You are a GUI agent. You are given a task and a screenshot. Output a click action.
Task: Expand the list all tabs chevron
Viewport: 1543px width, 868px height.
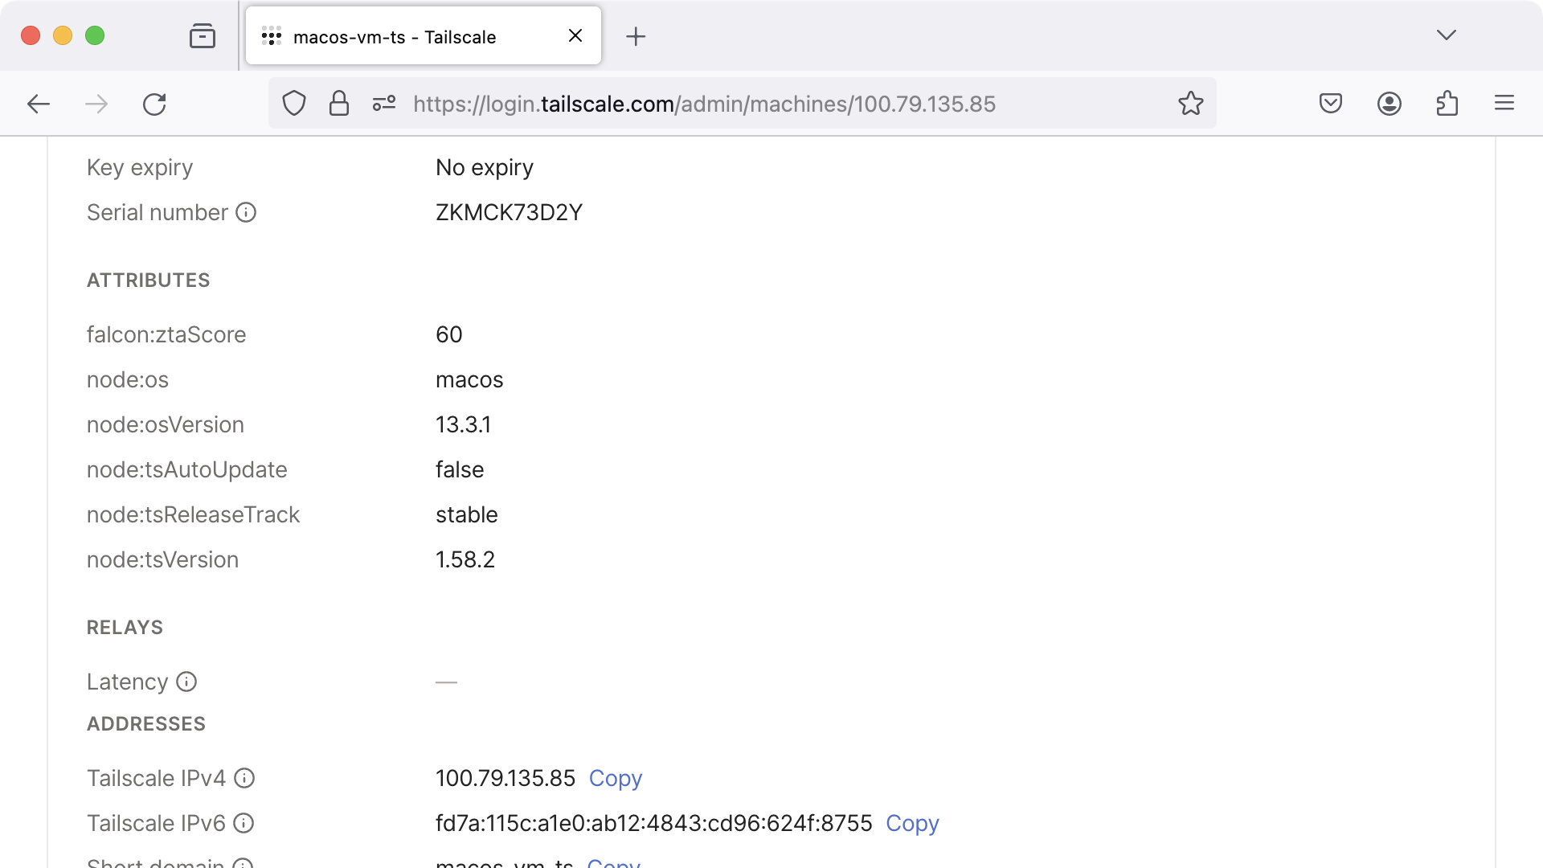tap(1447, 35)
